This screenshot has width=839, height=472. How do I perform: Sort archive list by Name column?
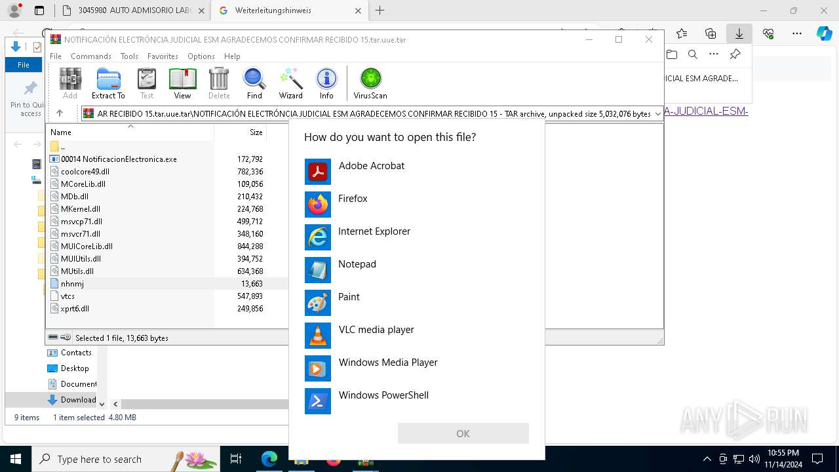click(130, 132)
